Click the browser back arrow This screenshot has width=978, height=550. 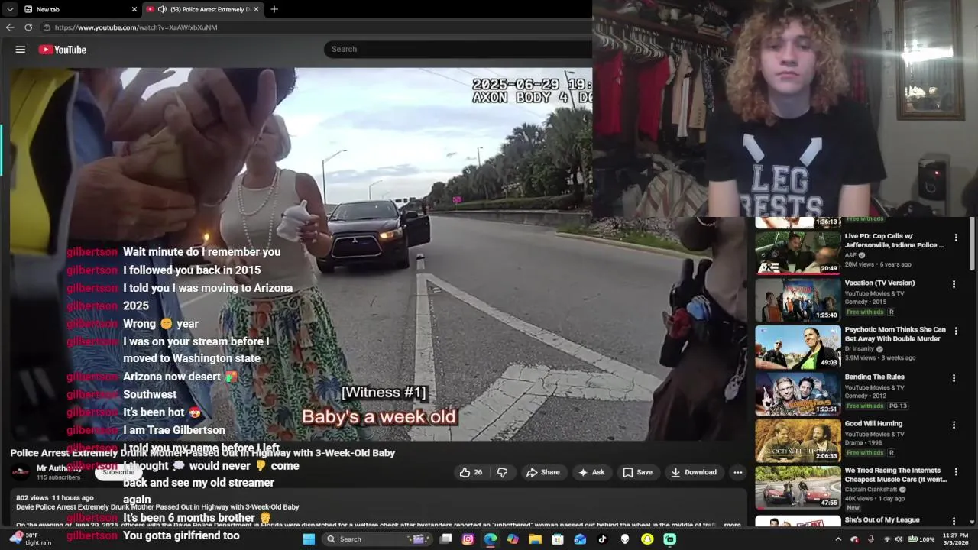coord(10,27)
